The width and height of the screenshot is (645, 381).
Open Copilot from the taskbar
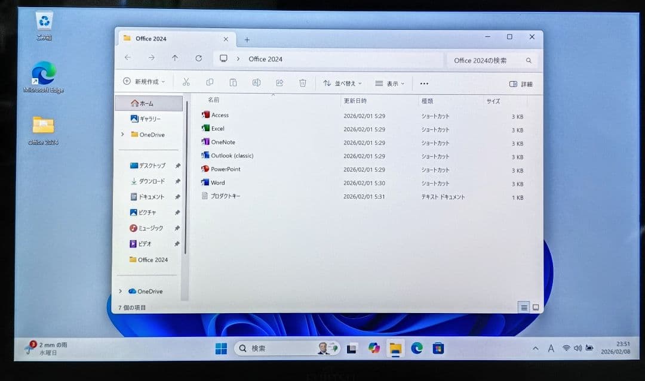[373, 348]
